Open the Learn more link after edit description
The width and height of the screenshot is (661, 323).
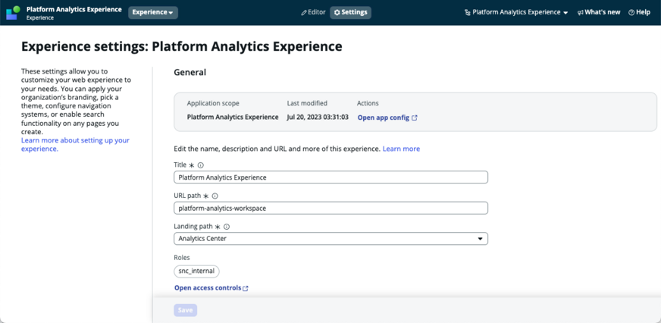[x=401, y=149]
